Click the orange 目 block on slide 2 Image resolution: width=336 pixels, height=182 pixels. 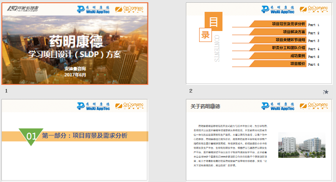pyautogui.click(x=213, y=21)
